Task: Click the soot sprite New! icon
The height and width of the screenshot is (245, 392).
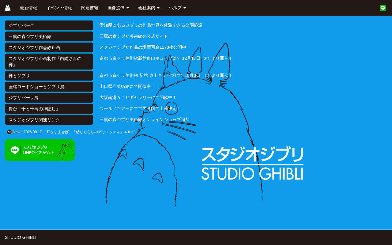Action: click(x=9, y=132)
